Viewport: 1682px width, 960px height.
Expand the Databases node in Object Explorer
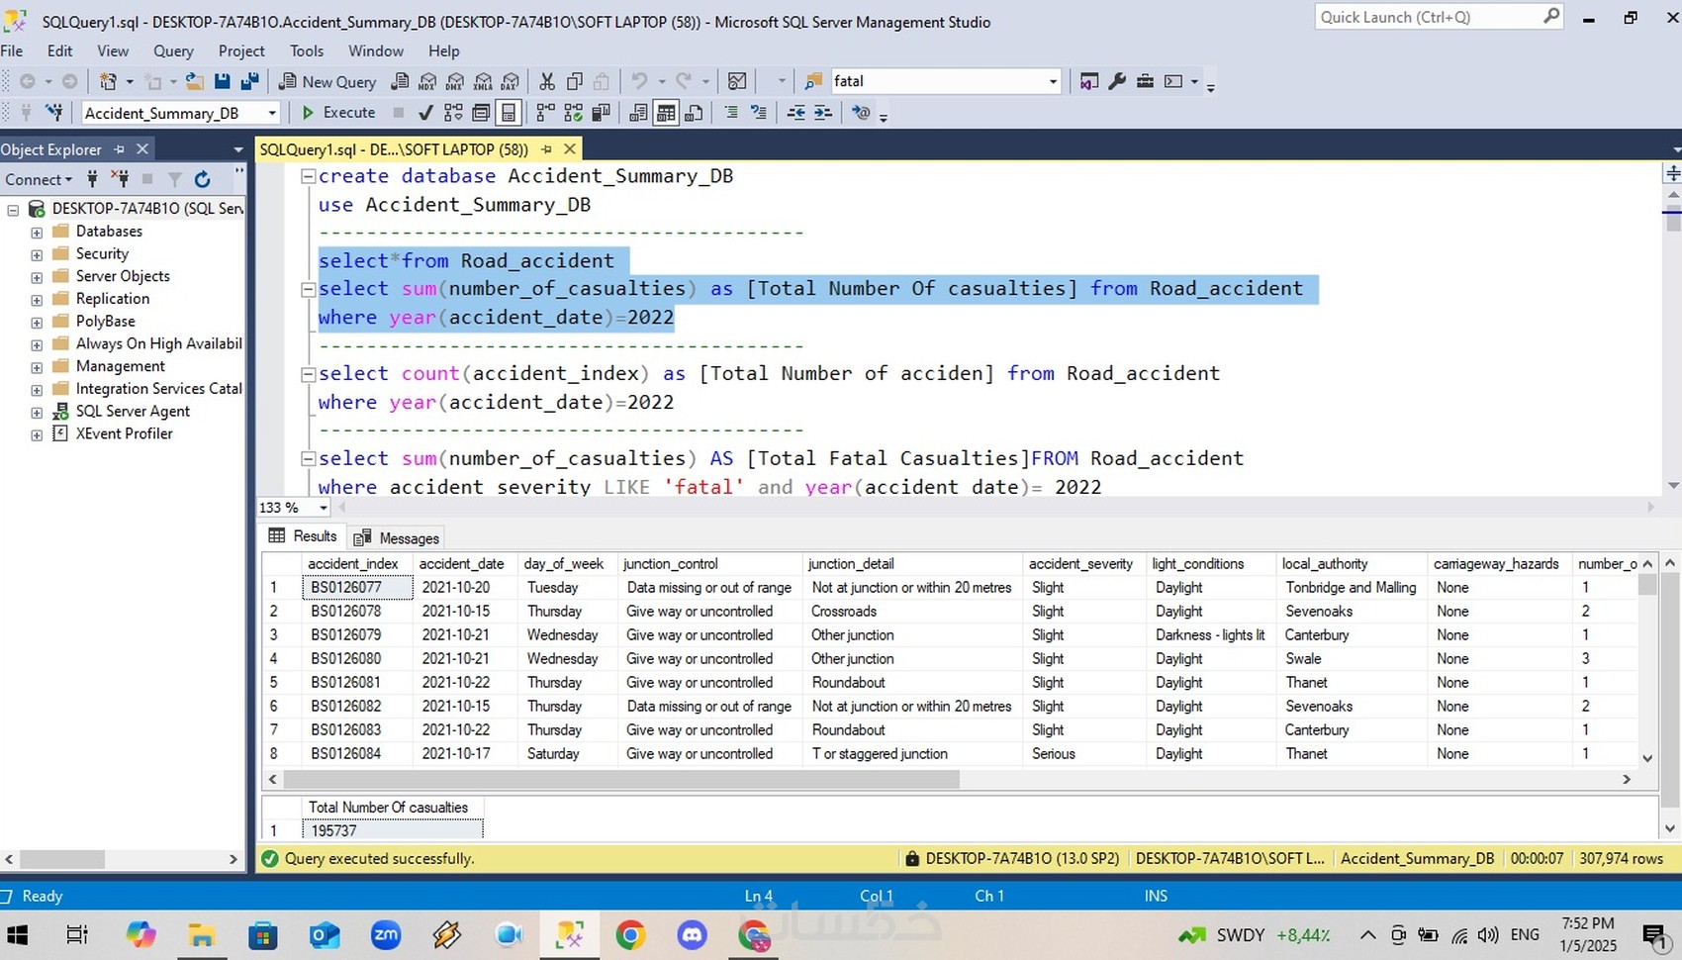(x=36, y=231)
